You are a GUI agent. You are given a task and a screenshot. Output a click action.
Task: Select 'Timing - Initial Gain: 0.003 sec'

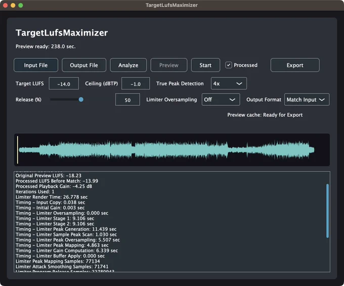[50, 208]
